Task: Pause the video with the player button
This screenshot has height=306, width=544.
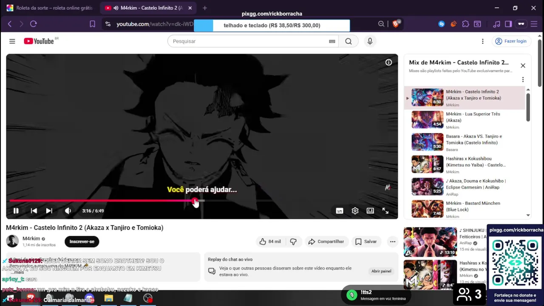Action: (x=16, y=211)
